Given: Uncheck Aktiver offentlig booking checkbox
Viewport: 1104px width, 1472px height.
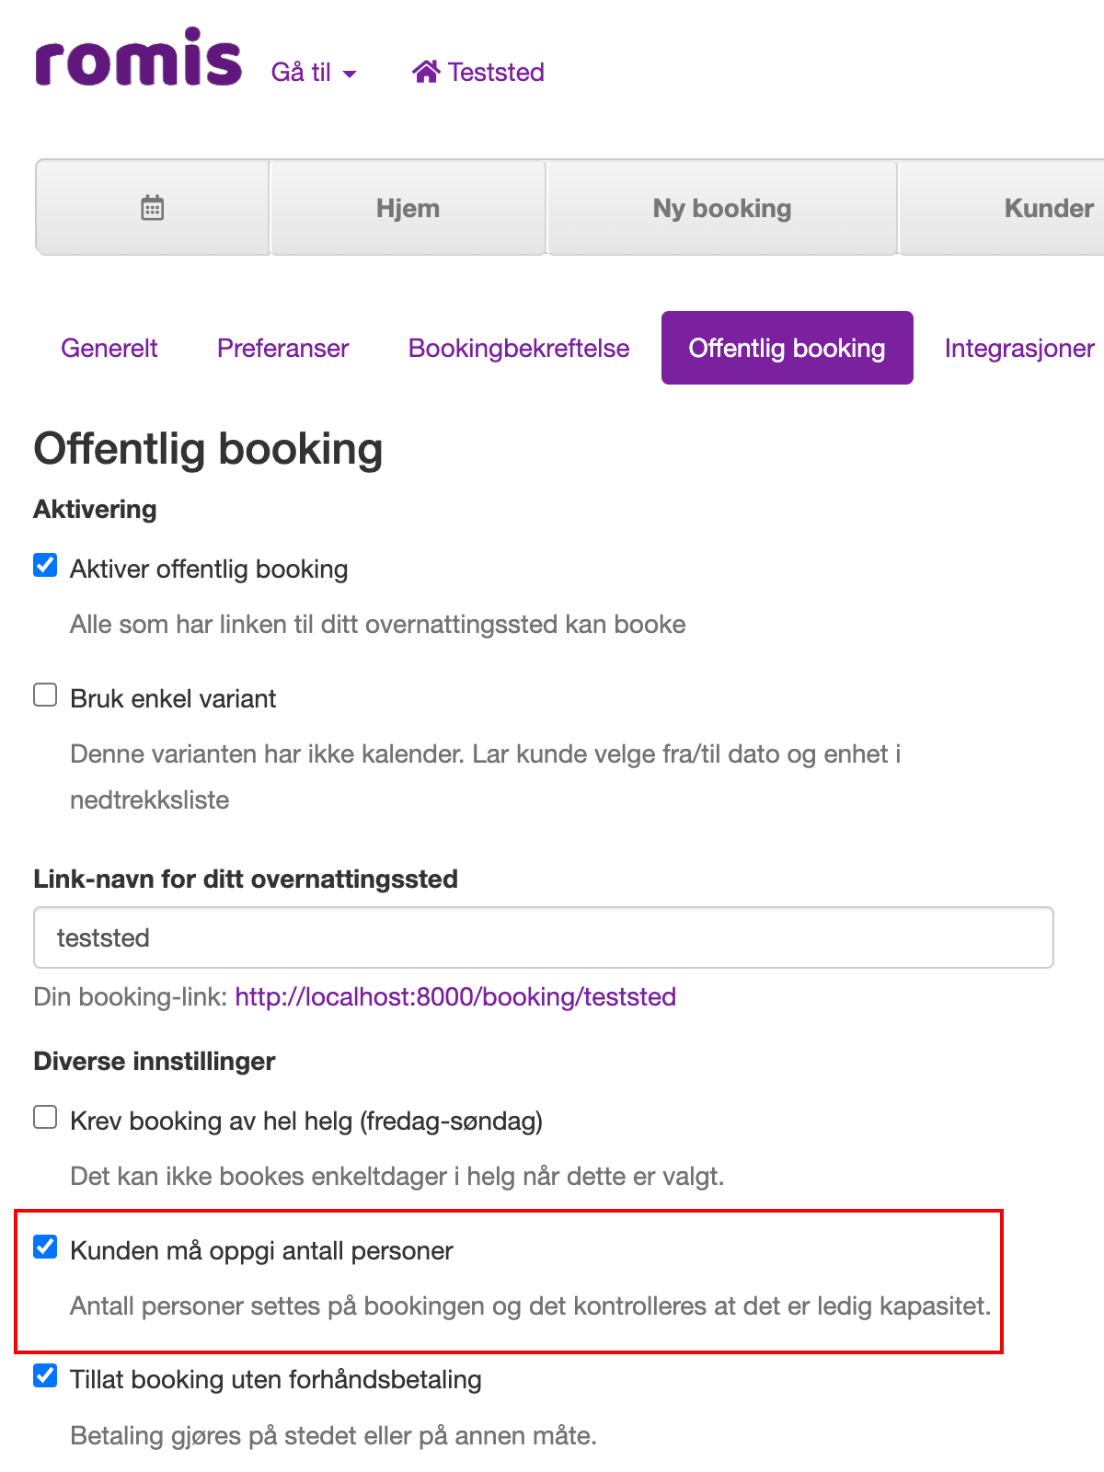Looking at the screenshot, I should (45, 565).
